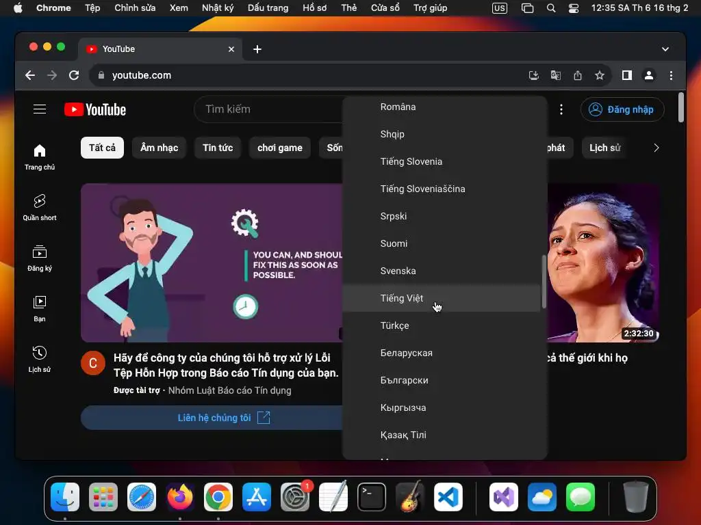Select Română language

point(442,107)
